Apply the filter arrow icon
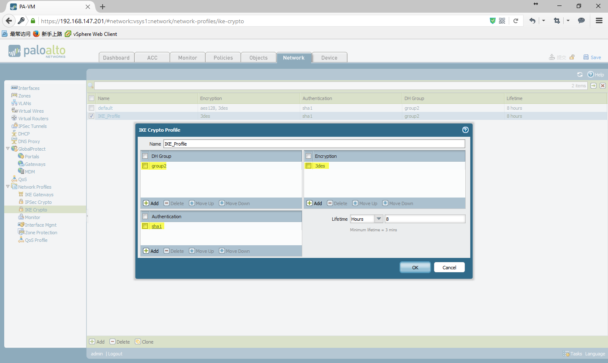The height and width of the screenshot is (363, 608). pos(593,86)
